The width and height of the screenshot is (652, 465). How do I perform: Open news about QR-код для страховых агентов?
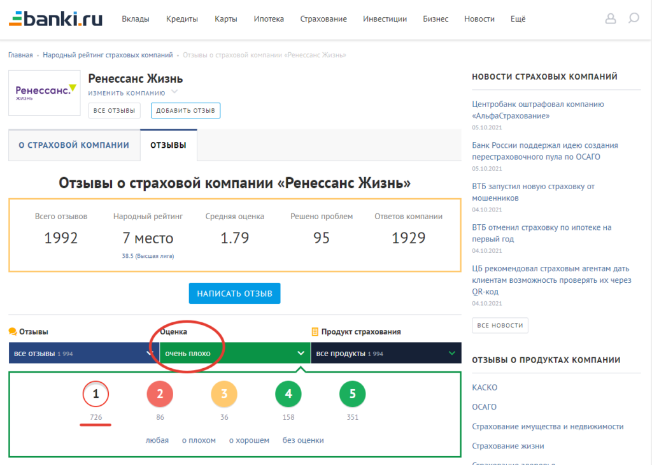point(551,280)
